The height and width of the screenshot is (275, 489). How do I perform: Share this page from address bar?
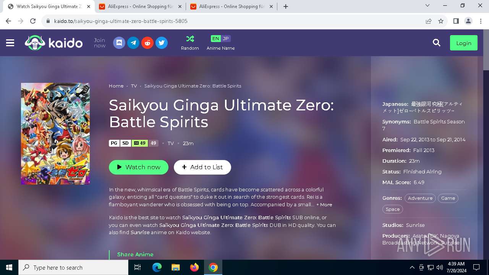[429, 21]
